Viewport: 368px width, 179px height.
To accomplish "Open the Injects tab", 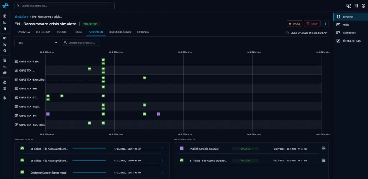I will coord(61,32).
